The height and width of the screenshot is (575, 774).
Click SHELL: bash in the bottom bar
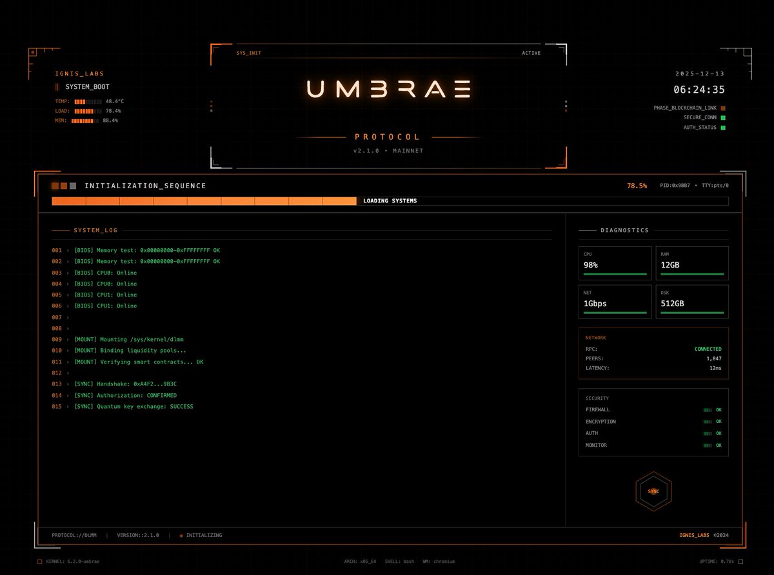(399, 561)
